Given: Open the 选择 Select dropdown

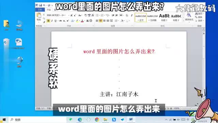Looking at the screenshot, I should tap(199, 20).
